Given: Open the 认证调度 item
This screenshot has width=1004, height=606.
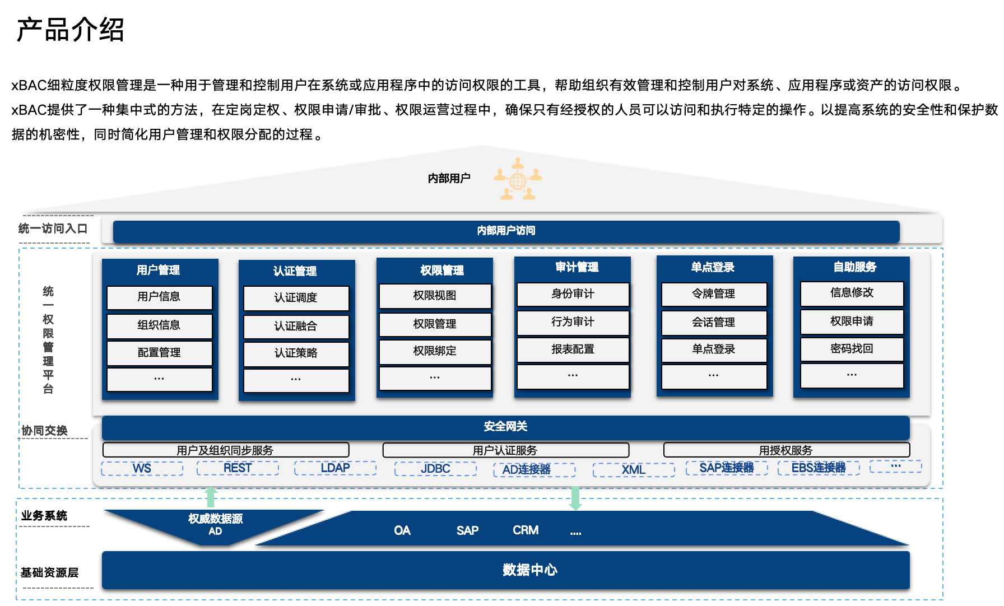Looking at the screenshot, I should point(296,298).
